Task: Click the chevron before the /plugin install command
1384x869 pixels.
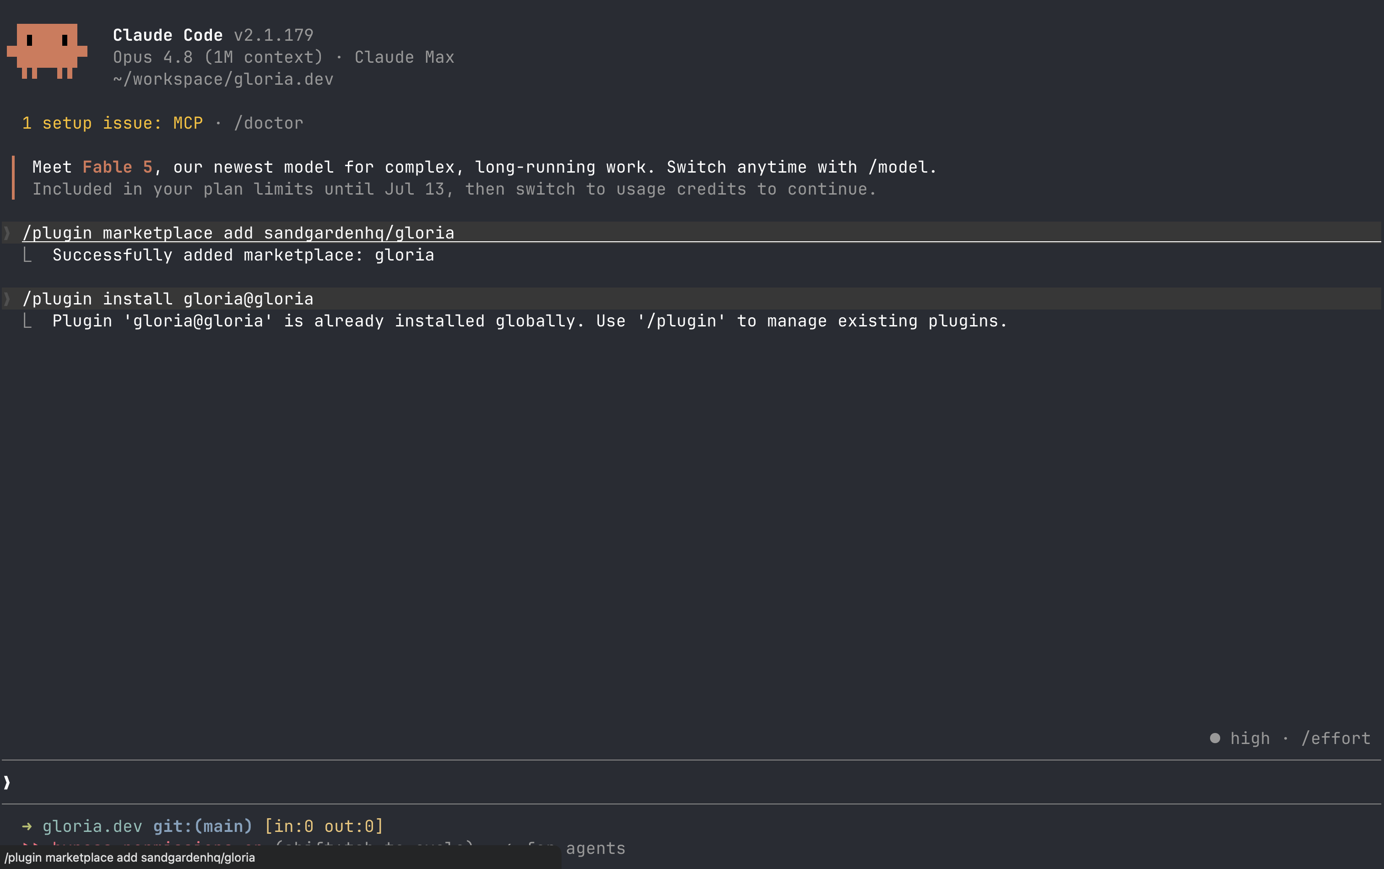Action: coord(7,299)
